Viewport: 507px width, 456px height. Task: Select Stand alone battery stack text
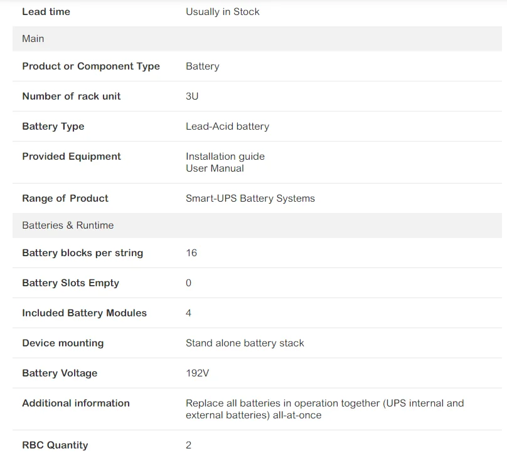(245, 343)
